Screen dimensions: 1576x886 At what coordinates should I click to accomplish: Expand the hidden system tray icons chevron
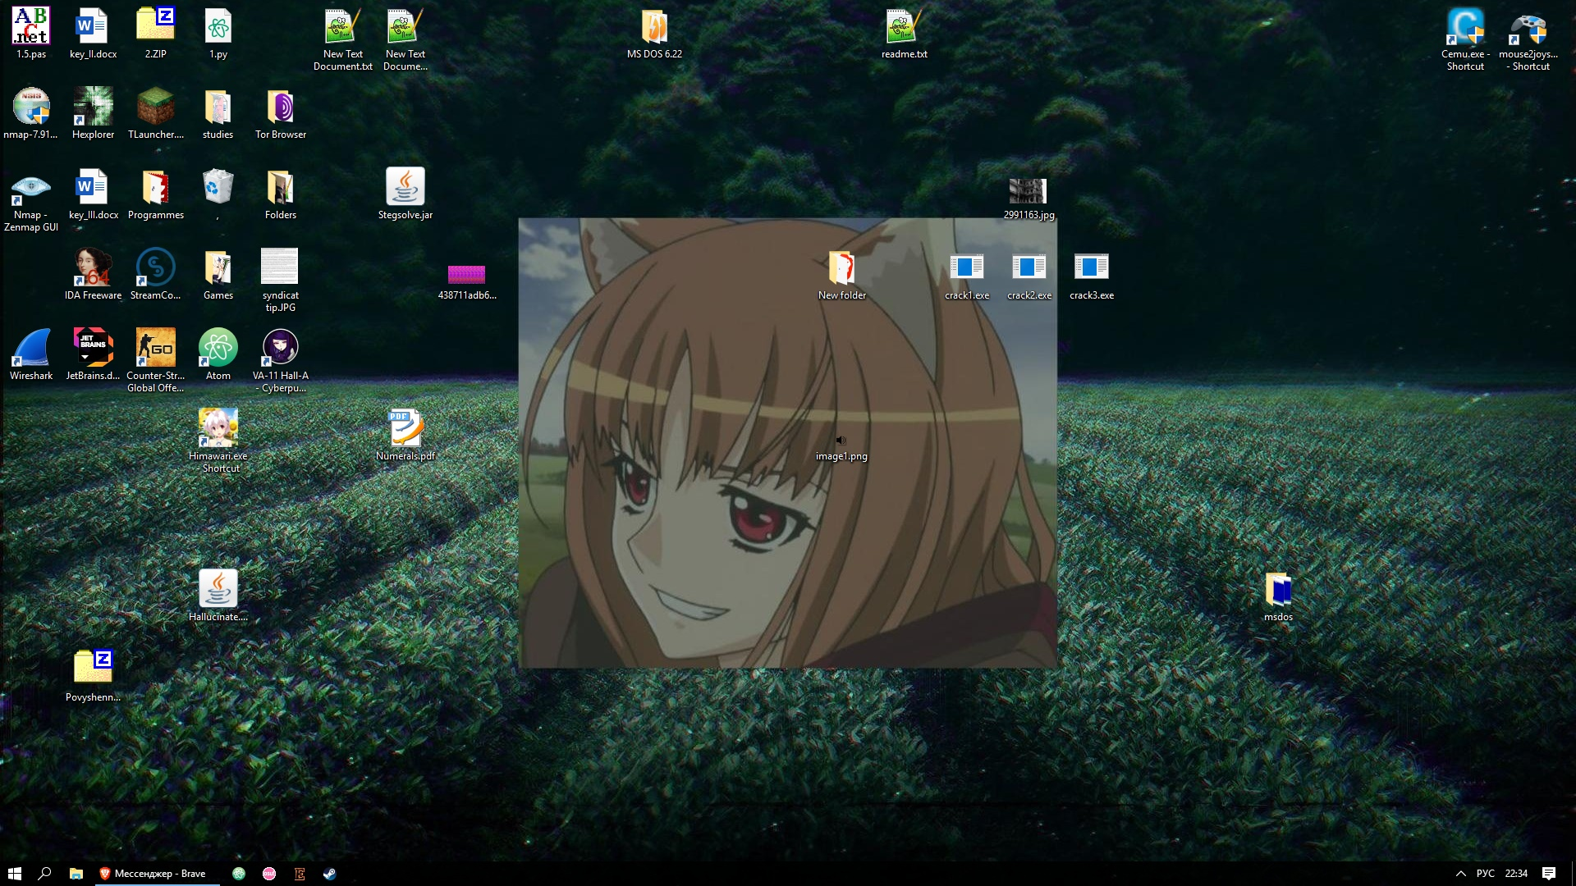point(1460,874)
